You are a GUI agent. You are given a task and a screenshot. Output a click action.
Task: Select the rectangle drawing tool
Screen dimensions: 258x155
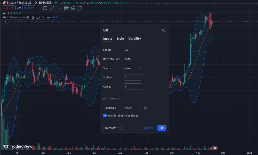pyautogui.click(x=45, y=8)
